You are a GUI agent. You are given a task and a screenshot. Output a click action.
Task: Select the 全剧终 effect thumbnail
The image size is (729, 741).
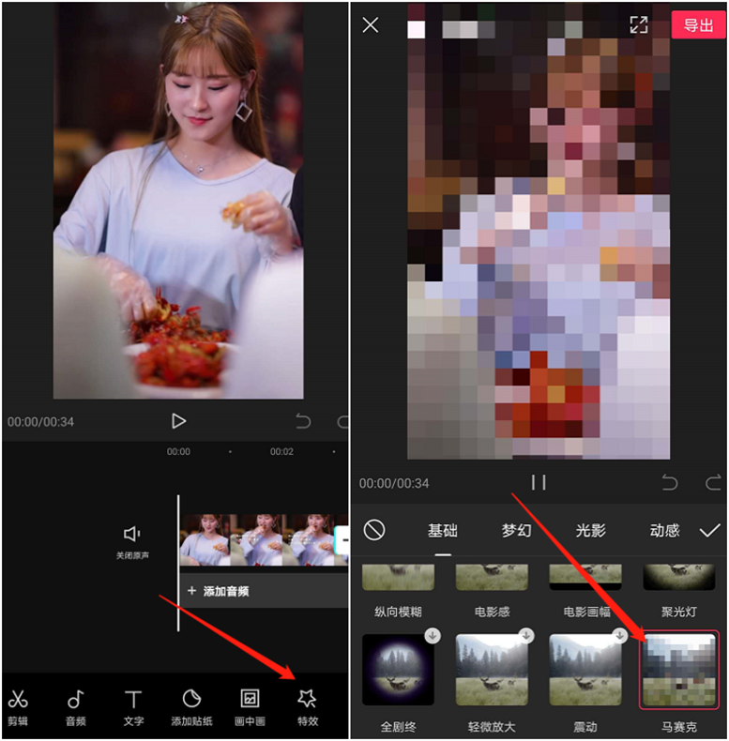click(x=398, y=670)
